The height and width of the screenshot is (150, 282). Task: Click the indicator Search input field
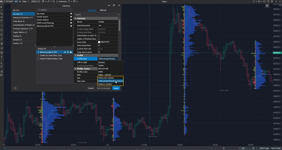click(54, 10)
